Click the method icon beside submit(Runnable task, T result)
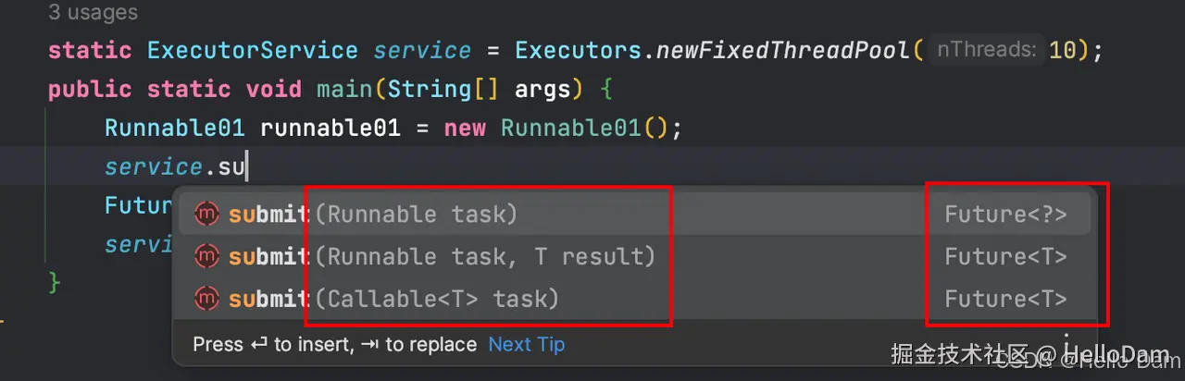This screenshot has width=1185, height=381. [207, 256]
